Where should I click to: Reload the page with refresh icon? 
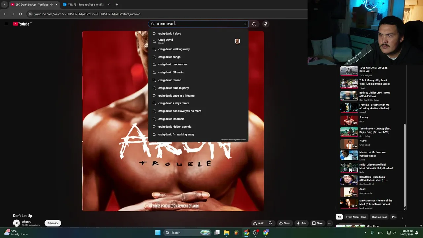pos(20,14)
